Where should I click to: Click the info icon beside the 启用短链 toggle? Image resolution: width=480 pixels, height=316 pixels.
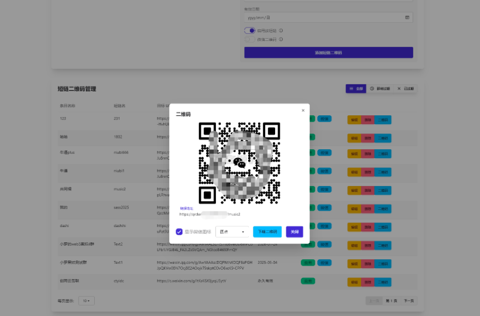(x=281, y=30)
